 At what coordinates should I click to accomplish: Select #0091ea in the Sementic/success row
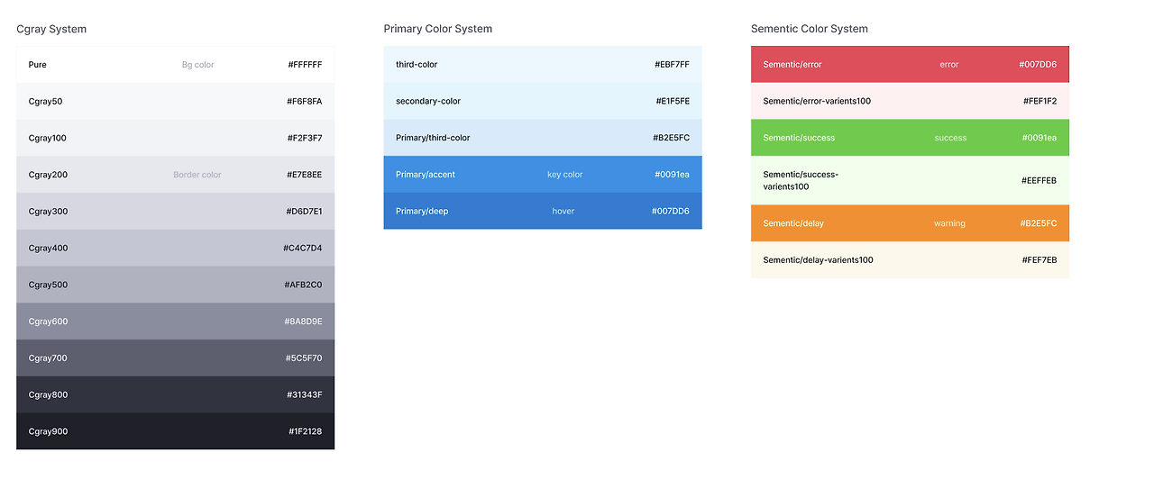click(1039, 139)
